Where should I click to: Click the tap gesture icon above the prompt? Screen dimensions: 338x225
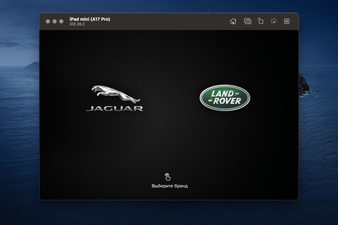click(167, 176)
